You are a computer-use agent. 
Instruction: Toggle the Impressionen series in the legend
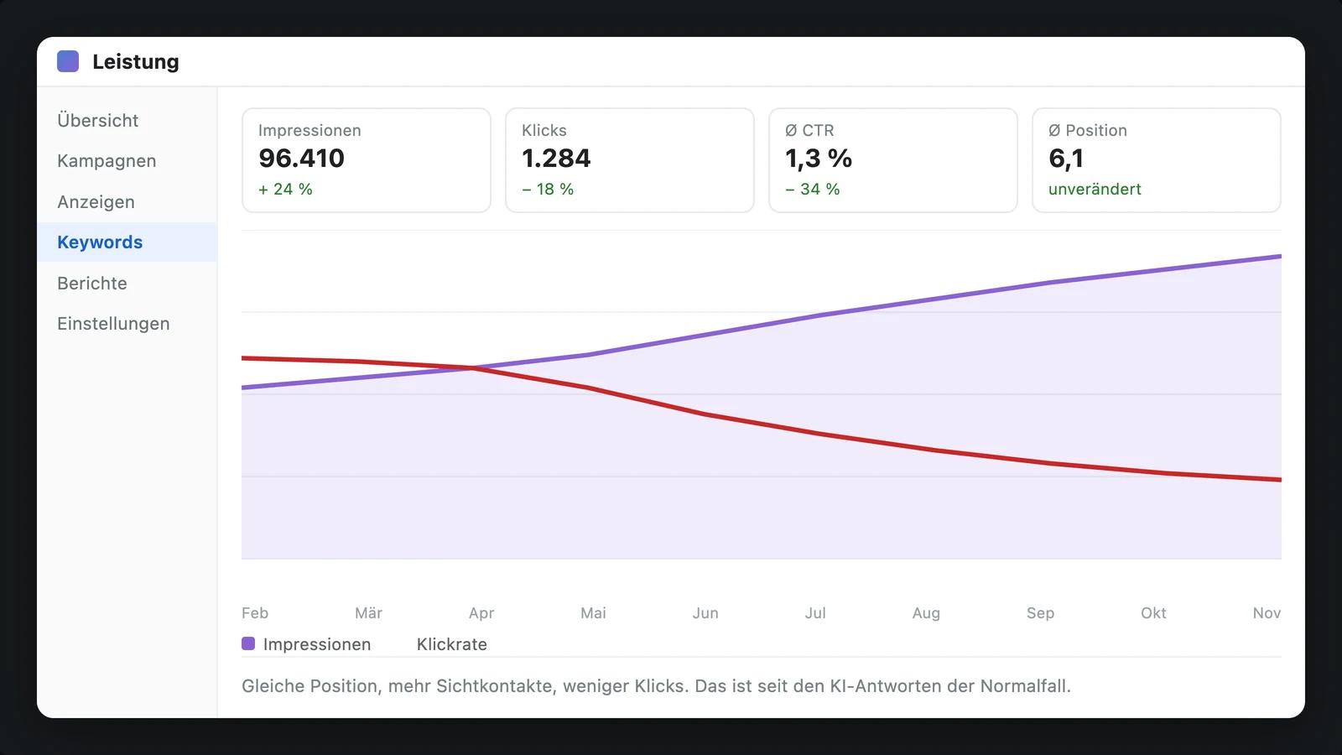[x=306, y=644]
